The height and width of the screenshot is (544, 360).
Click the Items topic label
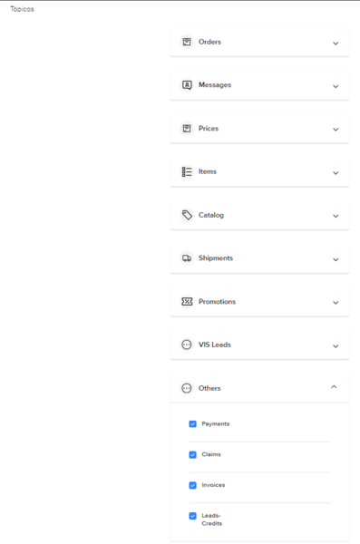[208, 171]
